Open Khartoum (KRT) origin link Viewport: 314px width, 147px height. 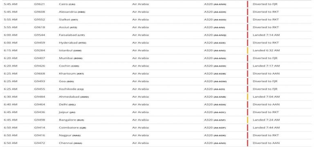click(71, 74)
